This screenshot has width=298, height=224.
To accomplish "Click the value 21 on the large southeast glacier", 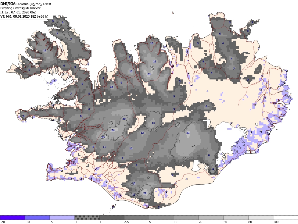I will point(188,133).
